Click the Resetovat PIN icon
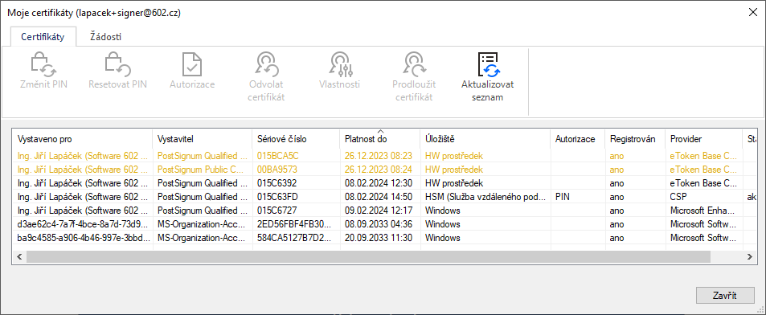Viewport: 766px width, 315px height. [x=117, y=64]
